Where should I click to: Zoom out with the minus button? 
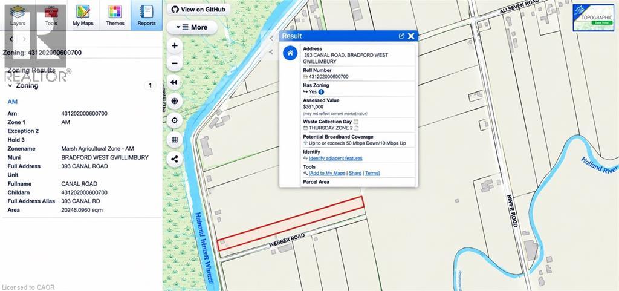pos(175,63)
